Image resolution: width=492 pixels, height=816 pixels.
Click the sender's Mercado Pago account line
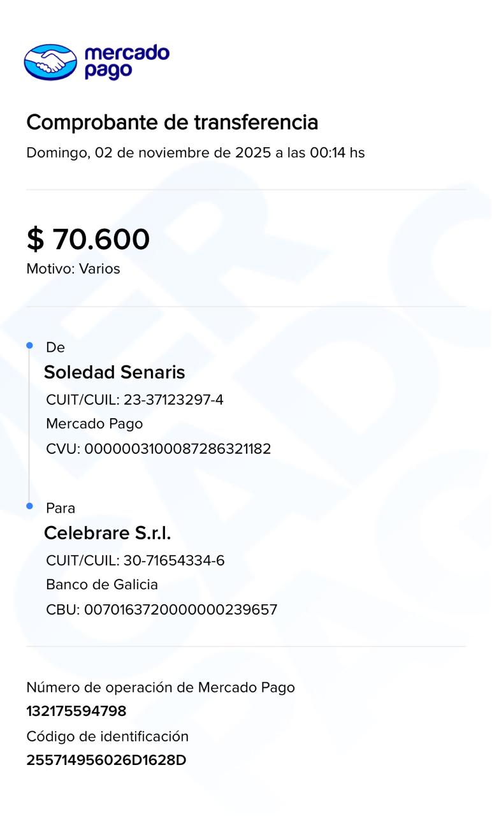(x=94, y=424)
